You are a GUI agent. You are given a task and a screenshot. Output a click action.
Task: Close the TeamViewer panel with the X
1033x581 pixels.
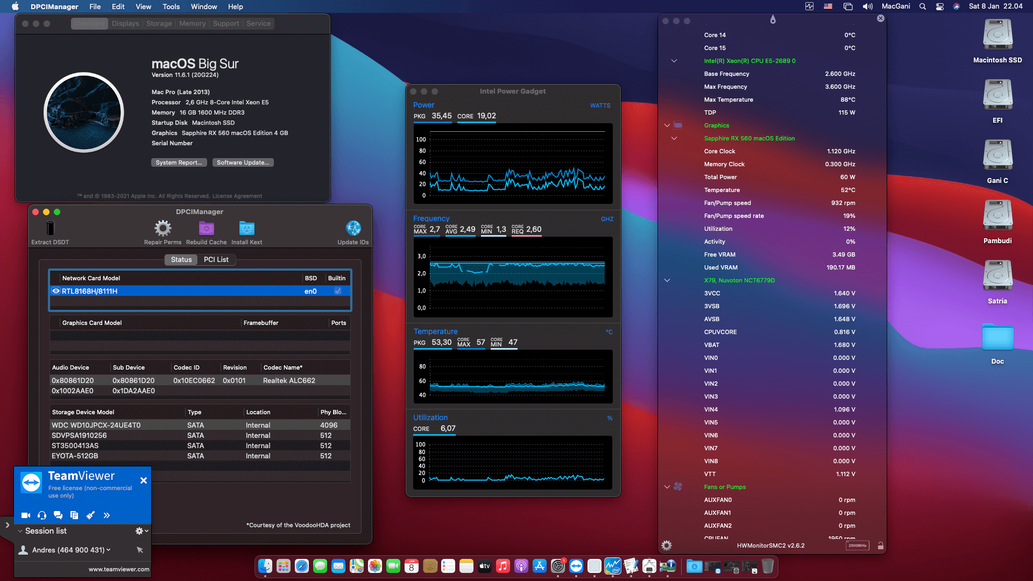(144, 480)
